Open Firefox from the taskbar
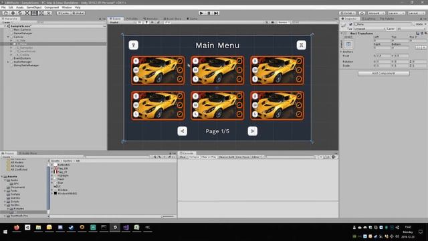428x241 pixels. pyautogui.click(x=17, y=228)
